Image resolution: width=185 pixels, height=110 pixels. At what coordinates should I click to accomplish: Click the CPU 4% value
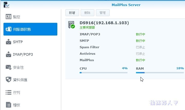[x=125, y=68]
